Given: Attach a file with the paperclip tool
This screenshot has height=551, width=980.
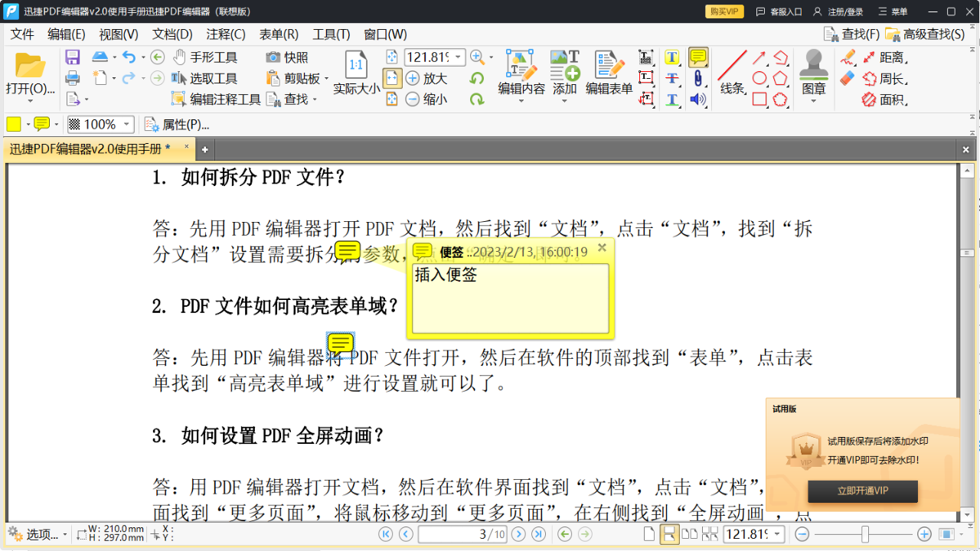Looking at the screenshot, I should coord(697,78).
